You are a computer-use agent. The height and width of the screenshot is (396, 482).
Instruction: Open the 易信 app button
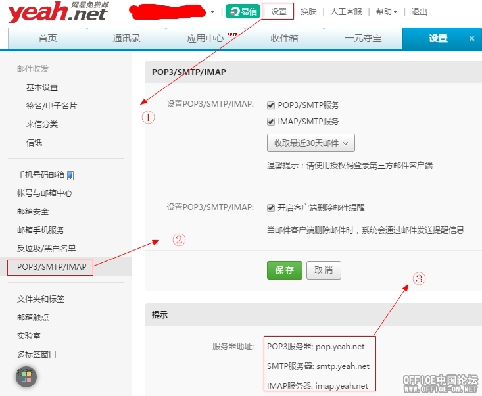pyautogui.click(x=243, y=11)
